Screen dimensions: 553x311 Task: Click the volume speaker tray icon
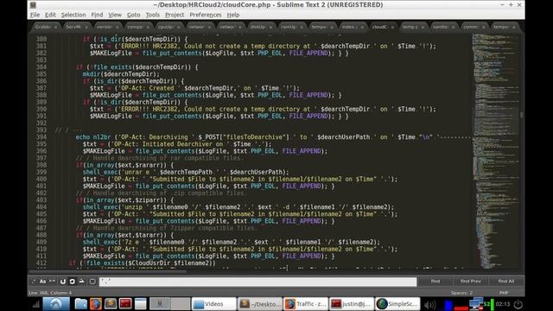click(429, 304)
